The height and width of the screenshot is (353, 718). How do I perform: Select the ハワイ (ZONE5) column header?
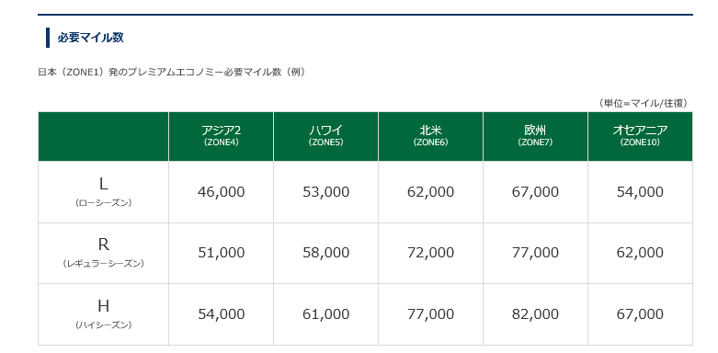pyautogui.click(x=326, y=136)
